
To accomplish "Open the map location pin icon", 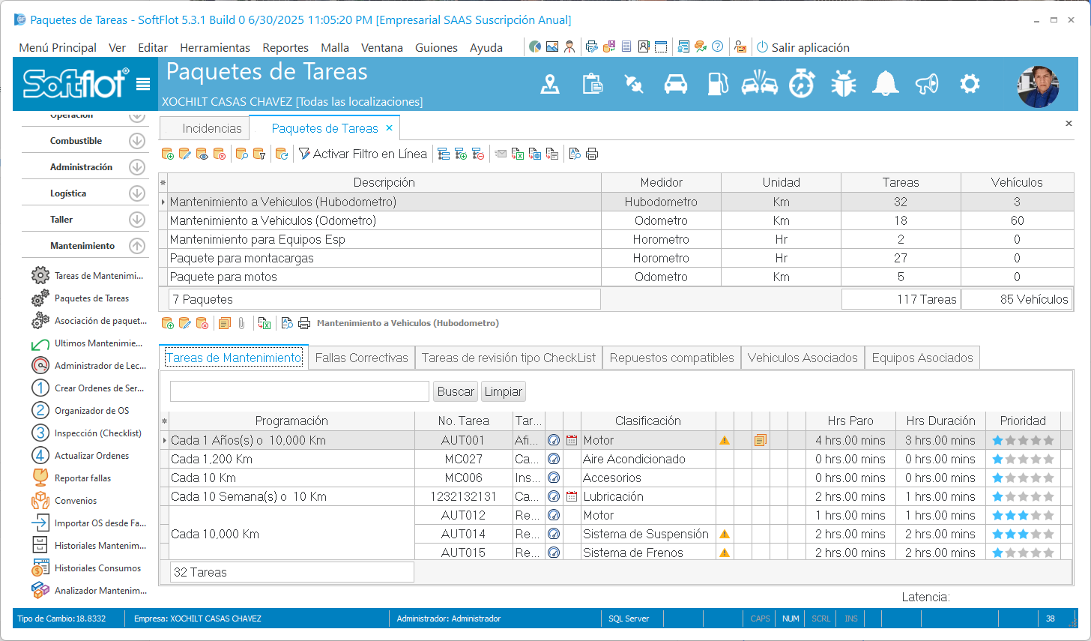I will pyautogui.click(x=550, y=84).
